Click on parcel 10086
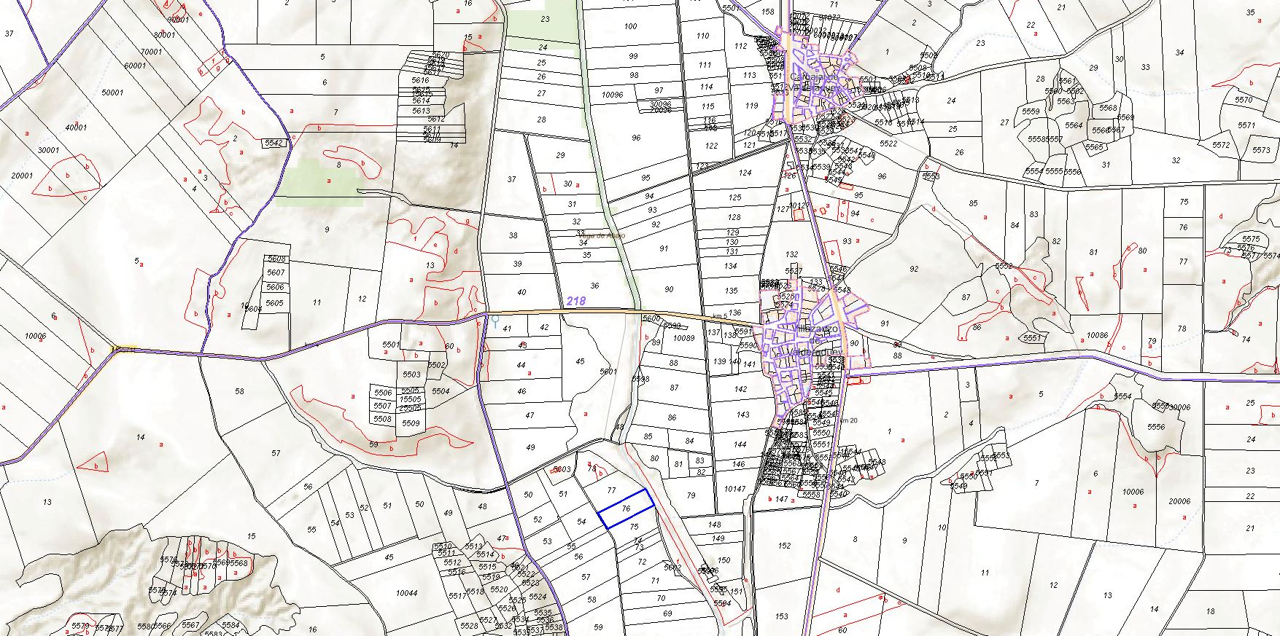The width and height of the screenshot is (1280, 636). pos(1097,336)
